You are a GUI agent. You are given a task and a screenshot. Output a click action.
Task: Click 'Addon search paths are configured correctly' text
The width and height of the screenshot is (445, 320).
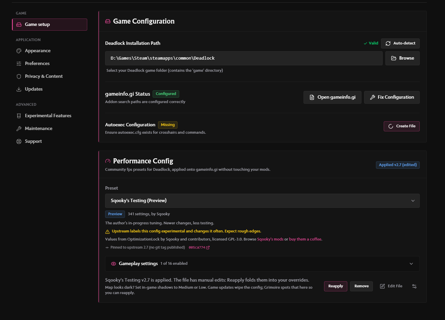click(x=145, y=102)
